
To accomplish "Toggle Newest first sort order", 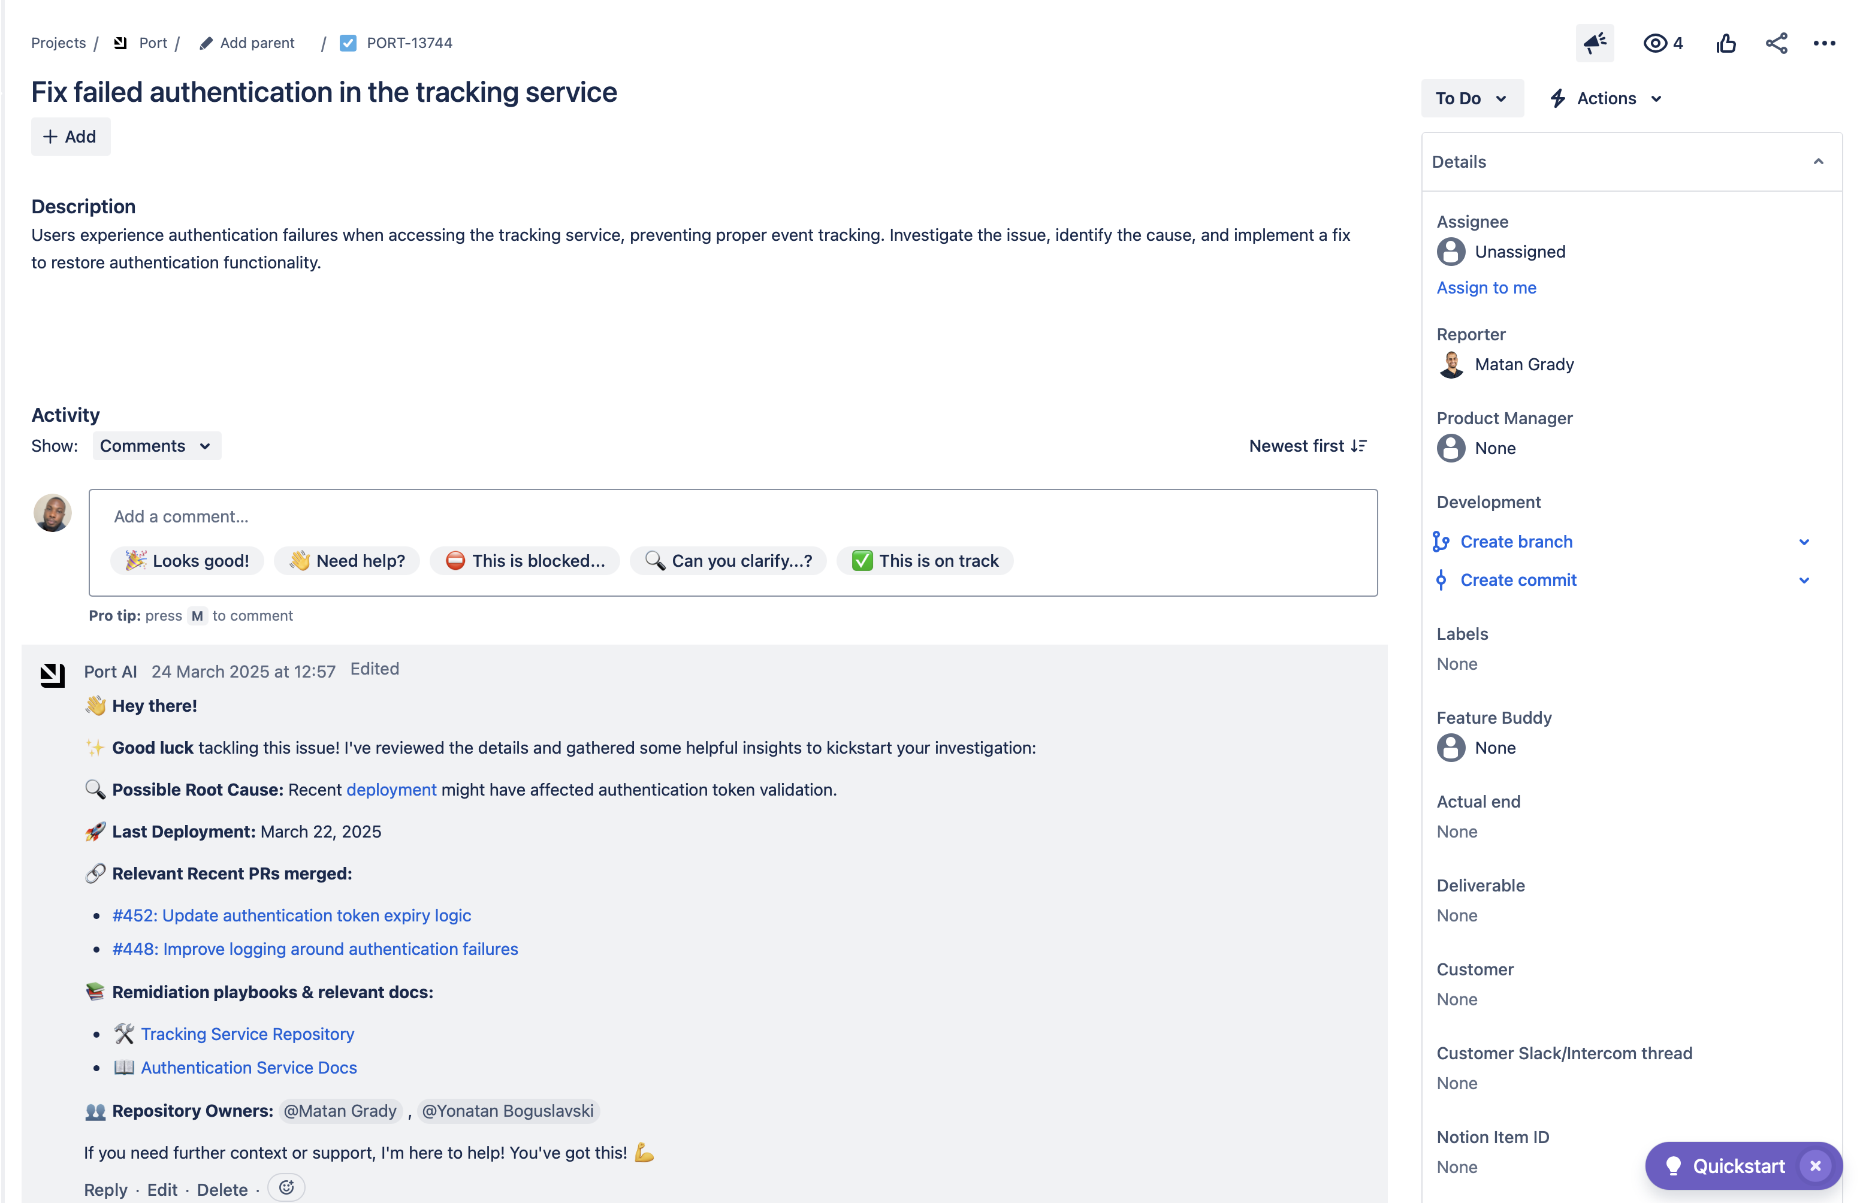I will click(x=1307, y=445).
